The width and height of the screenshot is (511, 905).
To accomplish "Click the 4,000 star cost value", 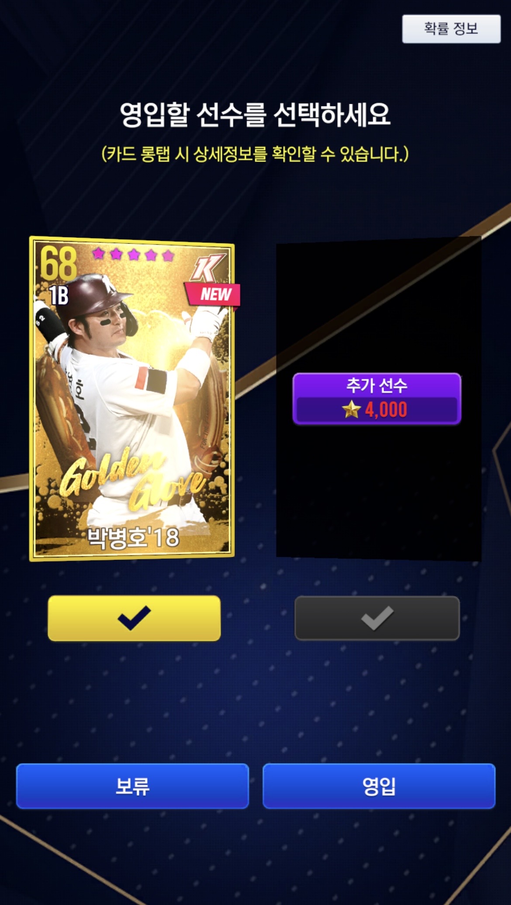I will coord(386,410).
